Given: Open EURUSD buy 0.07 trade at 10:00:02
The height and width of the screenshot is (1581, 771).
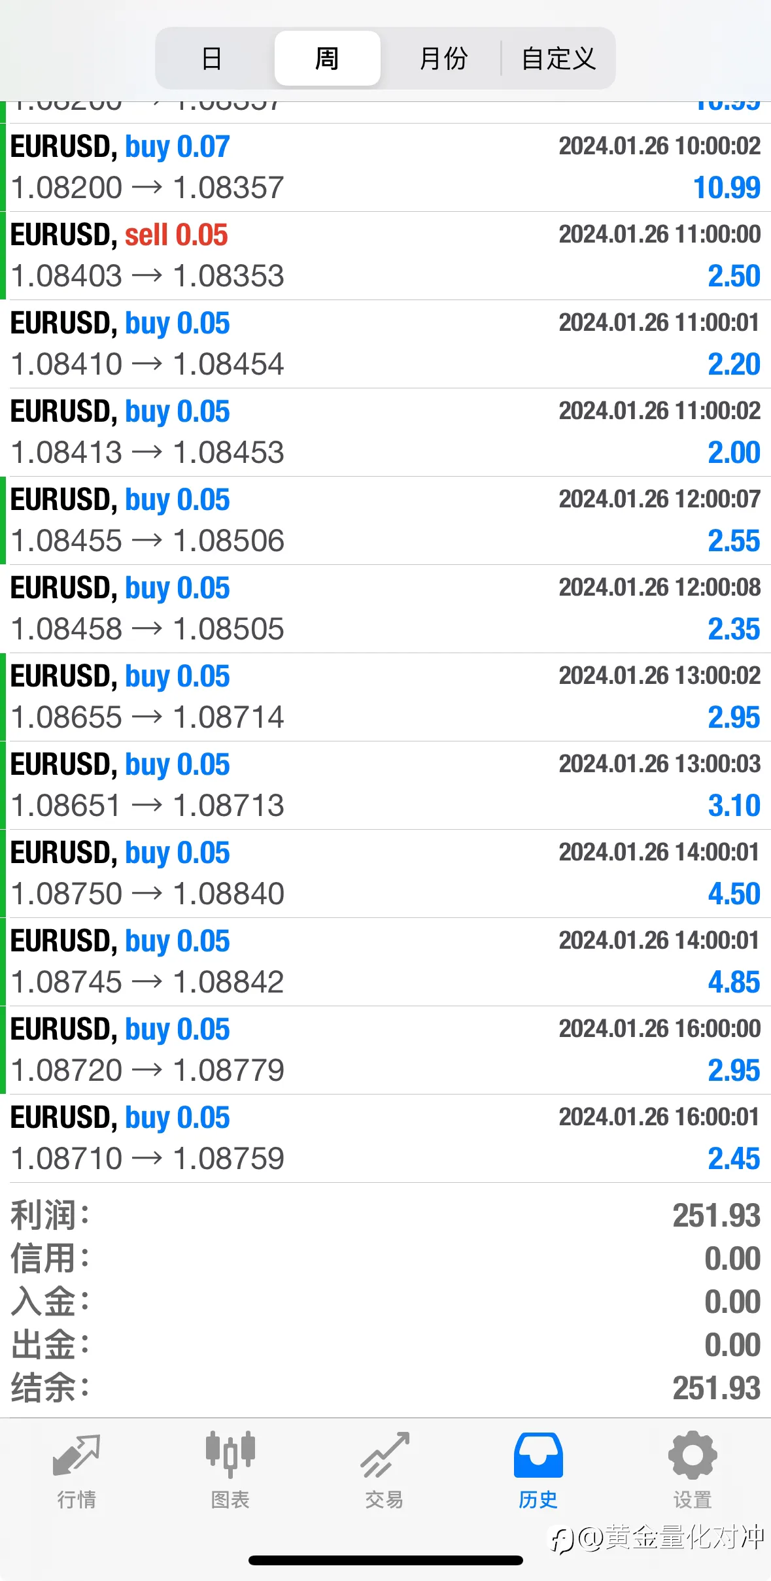Looking at the screenshot, I should 385,167.
